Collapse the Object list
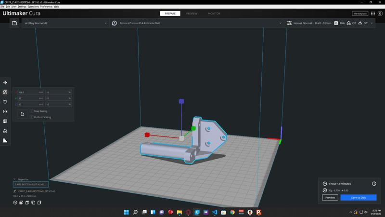 tap(14, 179)
